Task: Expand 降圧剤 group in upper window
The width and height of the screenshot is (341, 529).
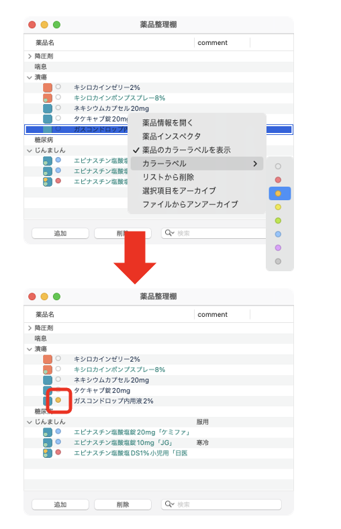Action: click(x=30, y=56)
